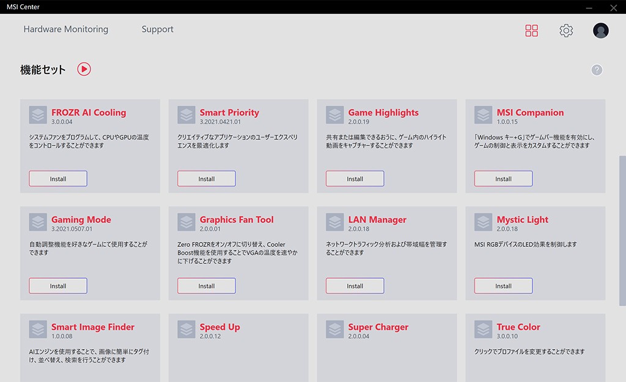Click the Mystic Light title
The width and height of the screenshot is (626, 382).
[522, 219]
